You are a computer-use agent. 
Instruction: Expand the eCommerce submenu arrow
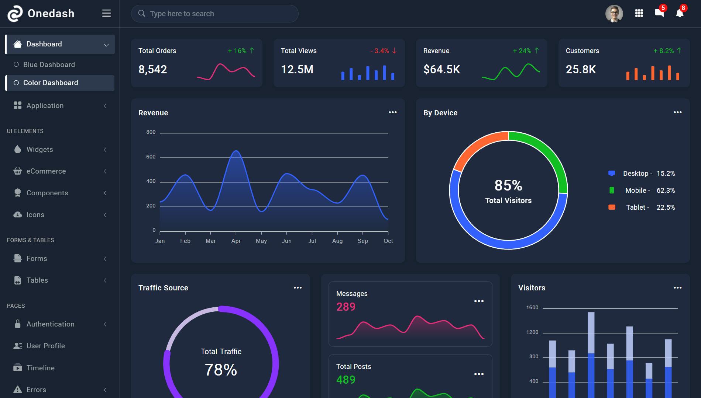[x=105, y=171]
